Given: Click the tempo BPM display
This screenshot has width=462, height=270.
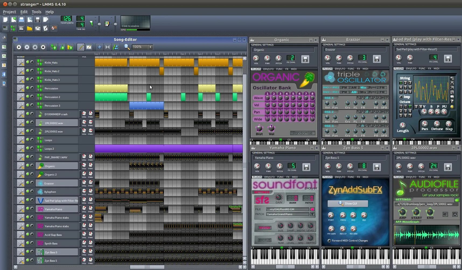Looking at the screenshot, I should coord(66,19).
